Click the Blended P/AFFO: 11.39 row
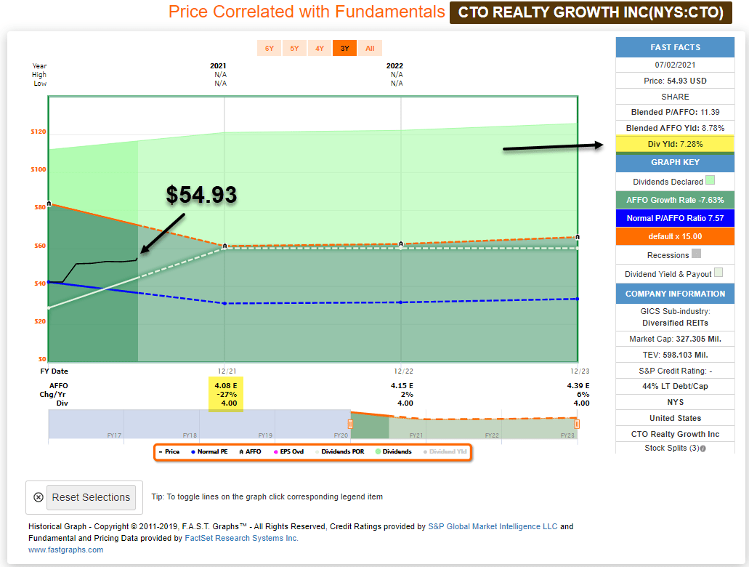This screenshot has width=749, height=567. click(675, 112)
